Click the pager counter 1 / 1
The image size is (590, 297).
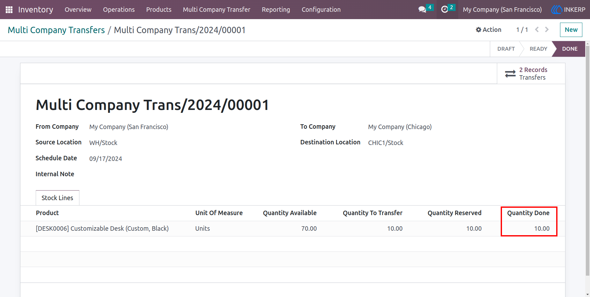pos(522,30)
